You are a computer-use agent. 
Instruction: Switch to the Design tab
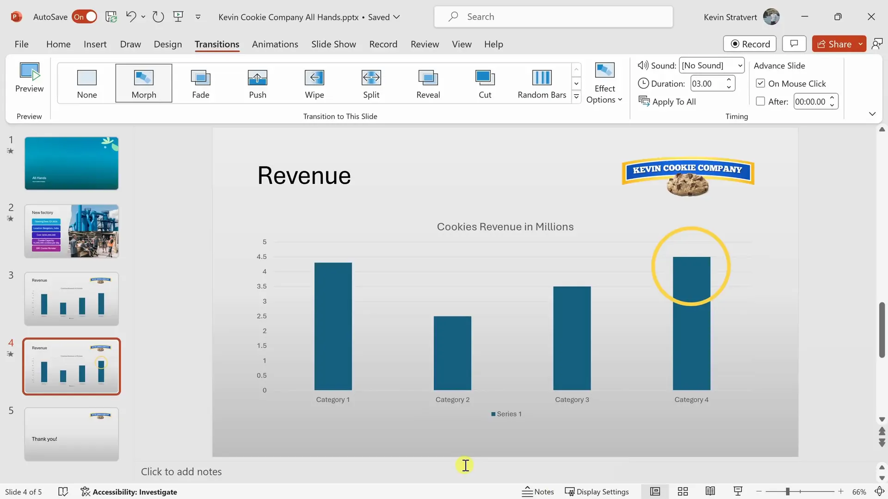[x=168, y=44]
